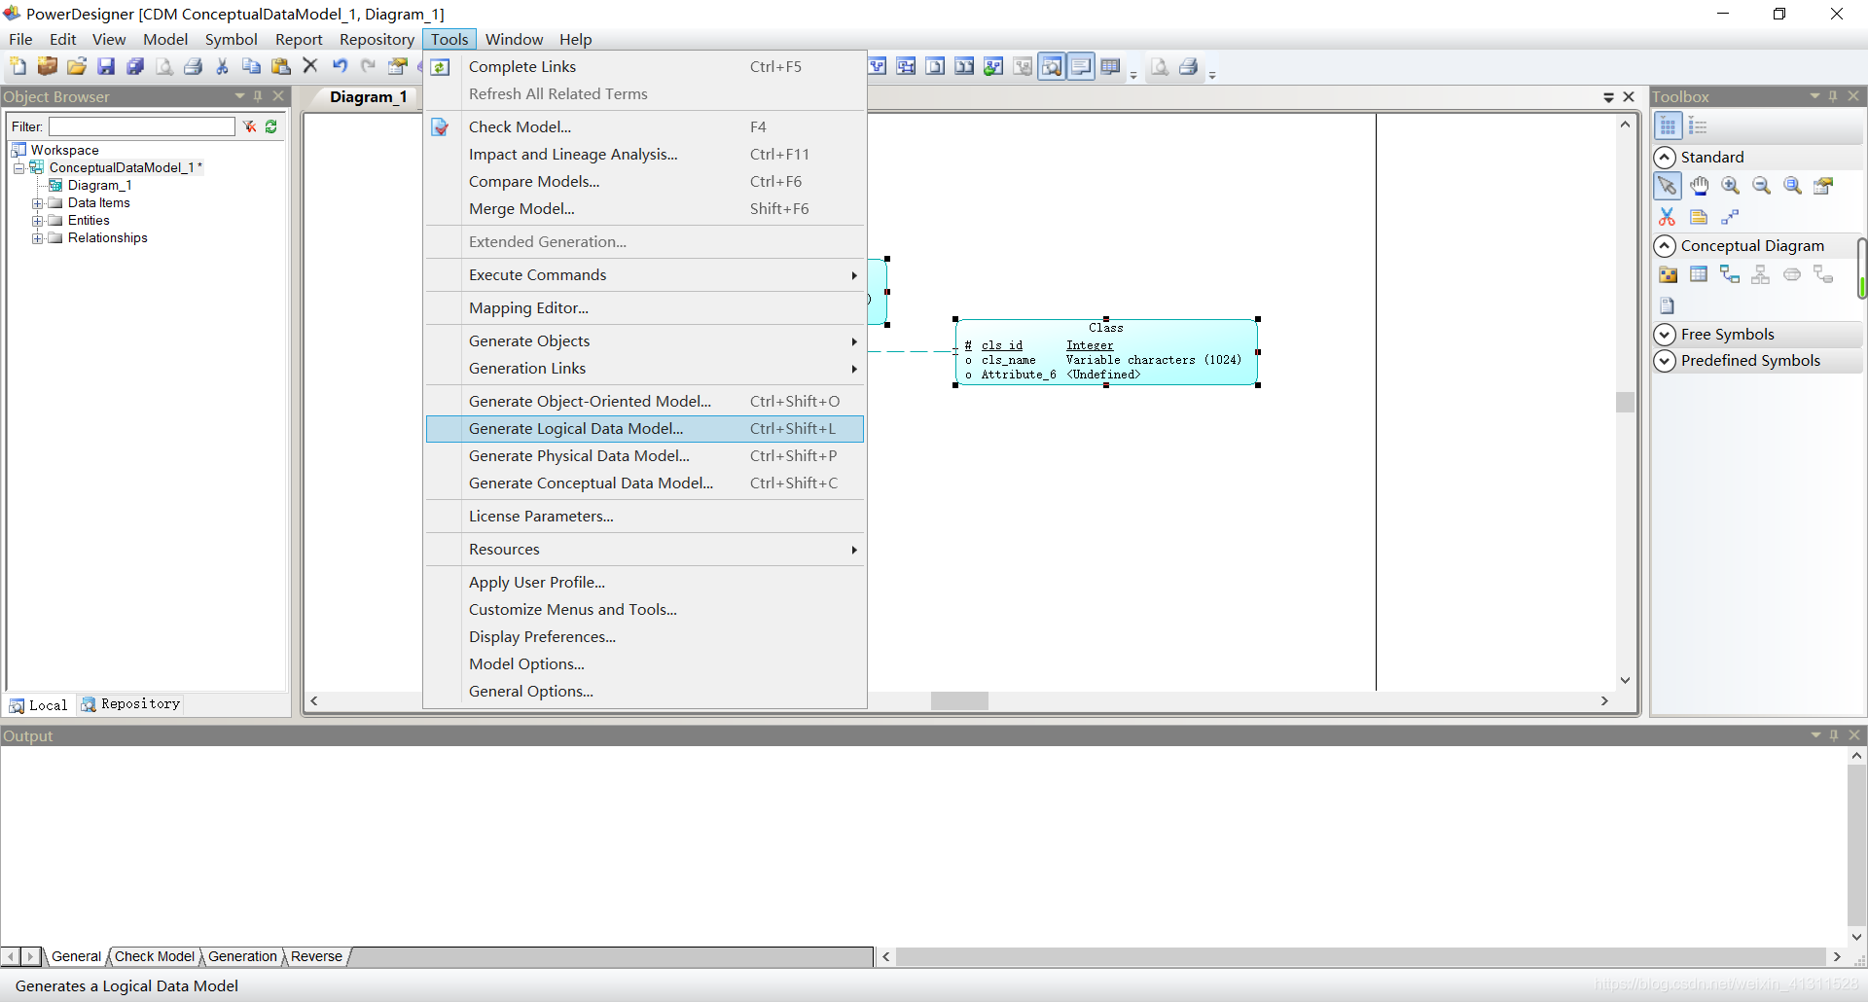Select the Zoom Out tool in Toolbox

click(1761, 186)
